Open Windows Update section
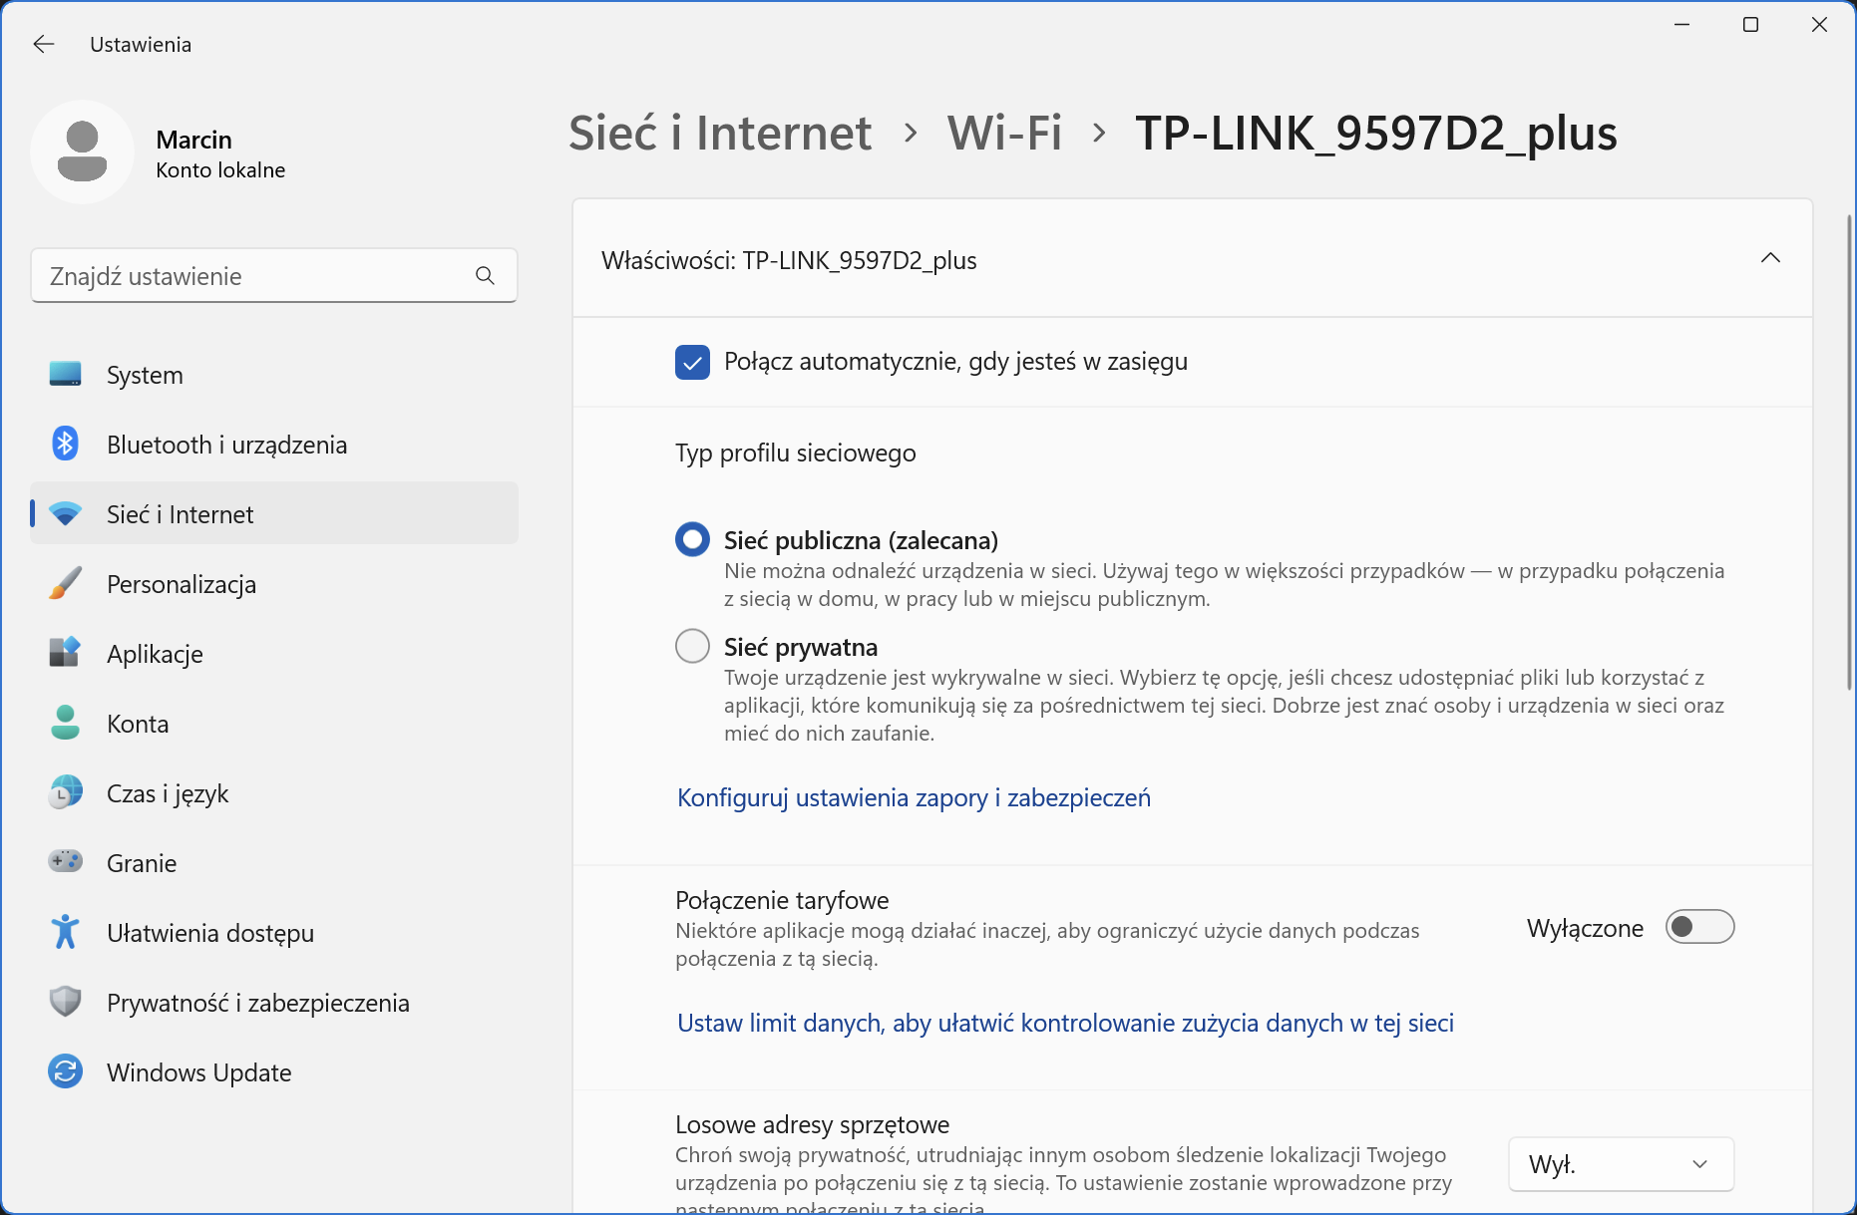This screenshot has height=1215, width=1857. (x=274, y=1072)
